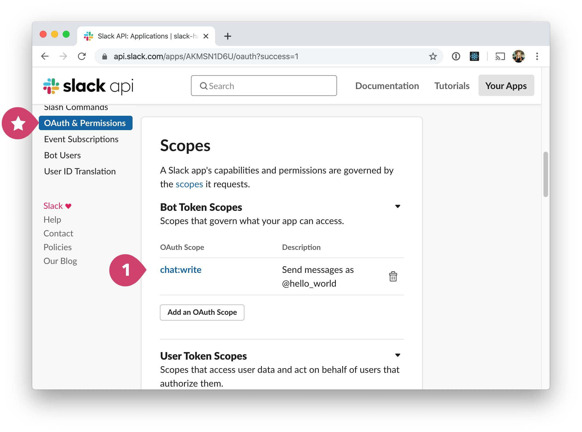Click the Add an OAuth Scope button

tap(202, 312)
